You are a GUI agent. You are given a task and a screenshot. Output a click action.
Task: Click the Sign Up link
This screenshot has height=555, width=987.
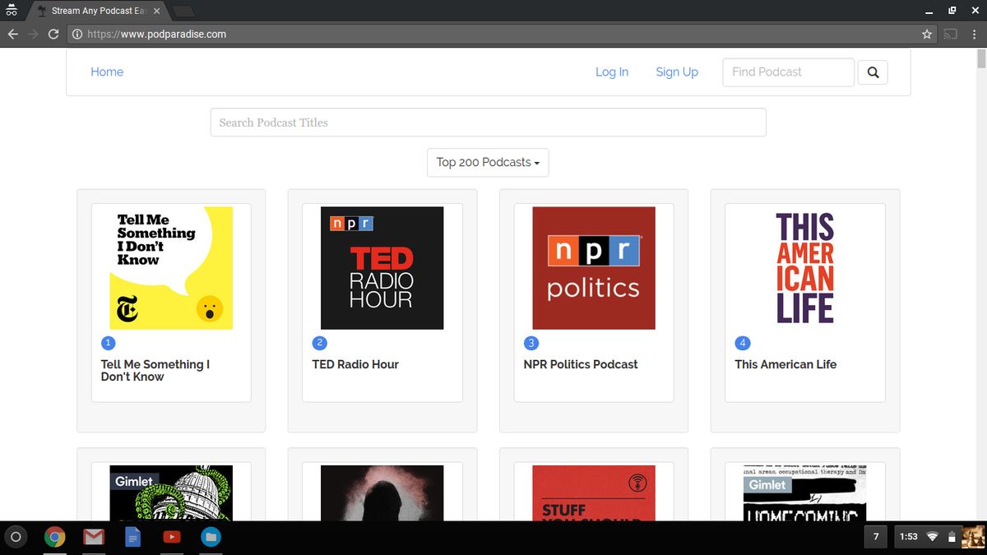click(677, 72)
